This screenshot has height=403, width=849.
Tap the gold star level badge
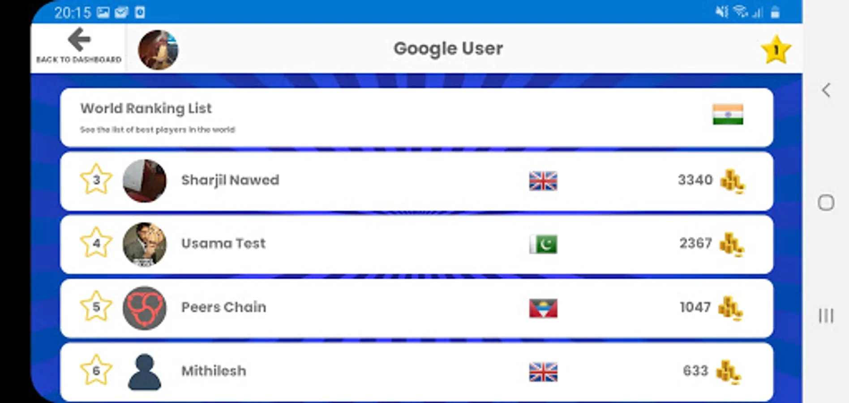pos(776,50)
